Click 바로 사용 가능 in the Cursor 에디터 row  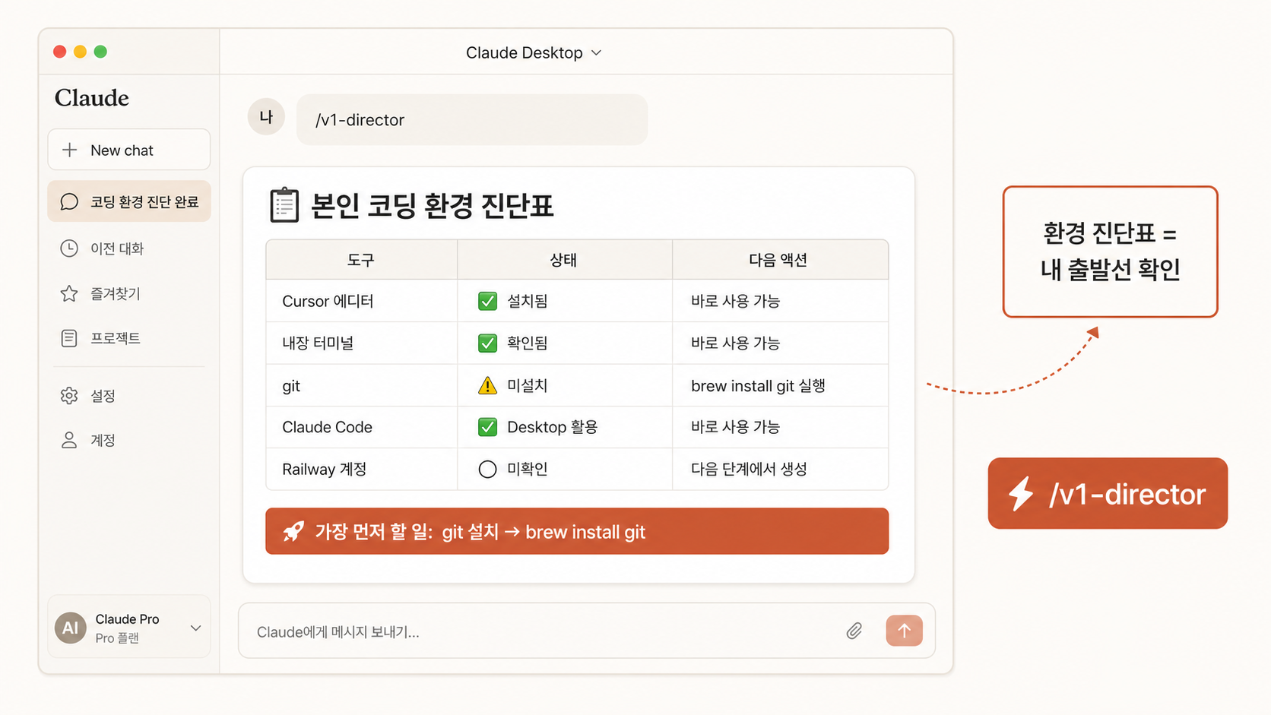pyautogui.click(x=735, y=301)
